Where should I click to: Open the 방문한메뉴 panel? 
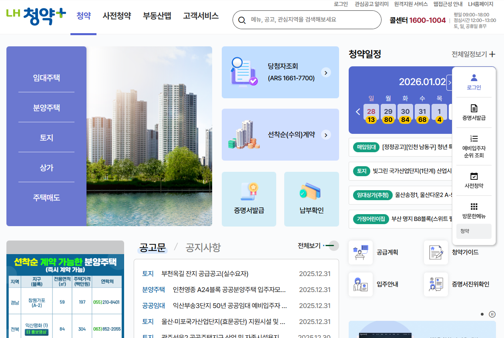click(x=474, y=210)
